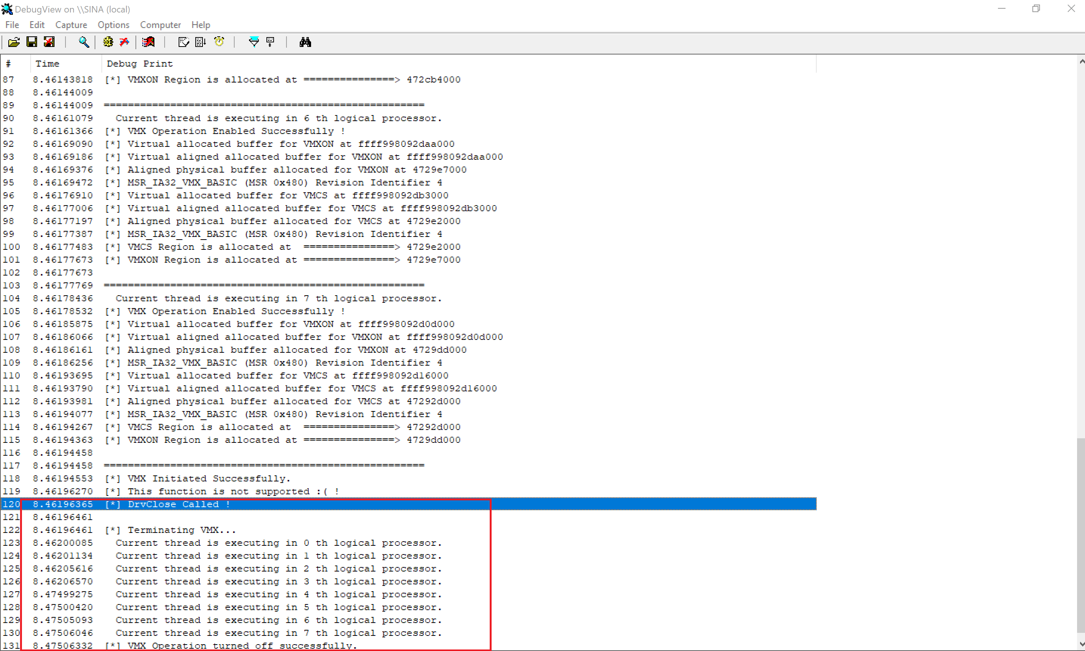Select row 130 timestamp 8.47506046
1085x651 pixels.
[63, 633]
